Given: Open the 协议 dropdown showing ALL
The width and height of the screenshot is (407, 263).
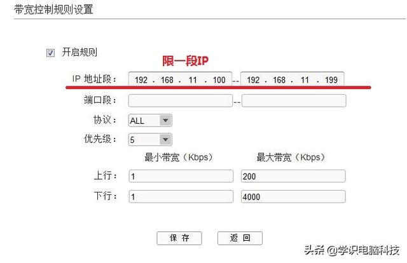Looking at the screenshot, I should click(150, 121).
